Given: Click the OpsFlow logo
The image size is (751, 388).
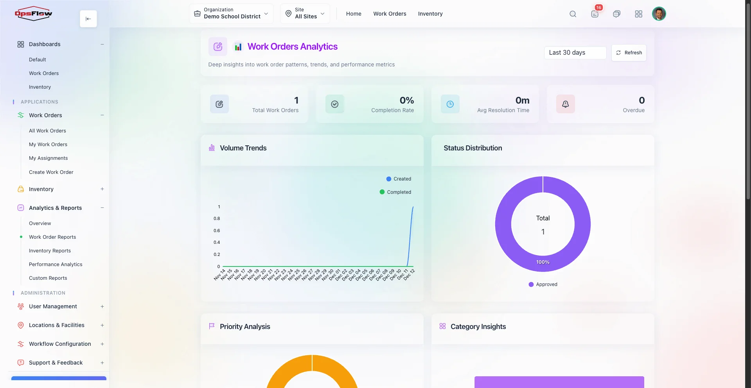Looking at the screenshot, I should tap(33, 13).
